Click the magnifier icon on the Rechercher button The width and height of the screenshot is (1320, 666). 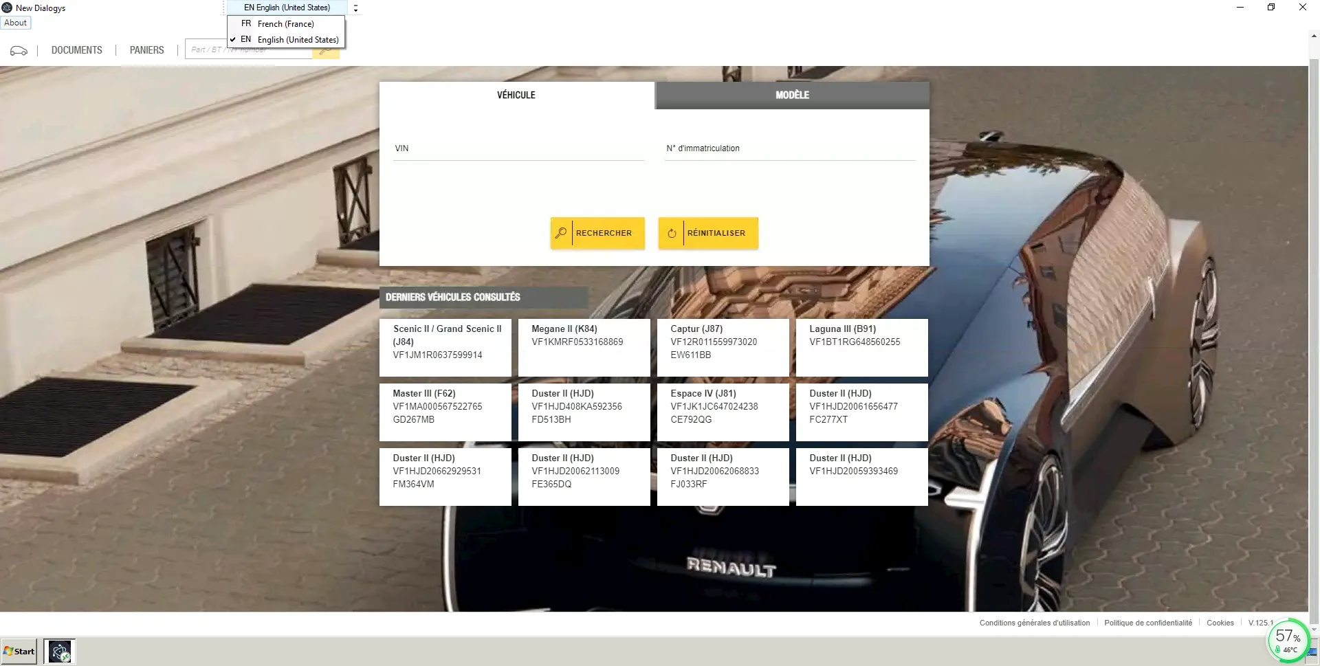(x=561, y=233)
